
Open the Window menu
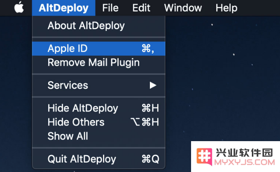183,8
